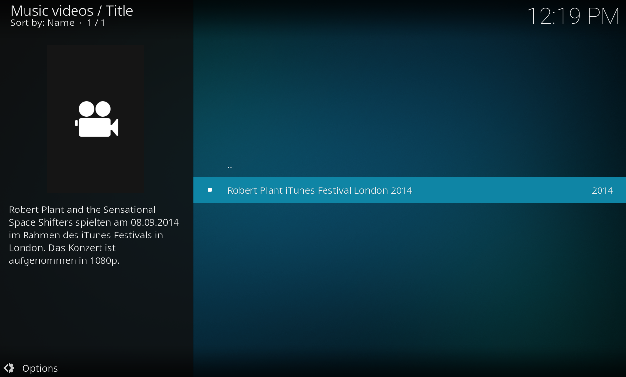626x377 pixels.
Task: Click the video camera placeholder thumbnail
Action: (x=96, y=118)
